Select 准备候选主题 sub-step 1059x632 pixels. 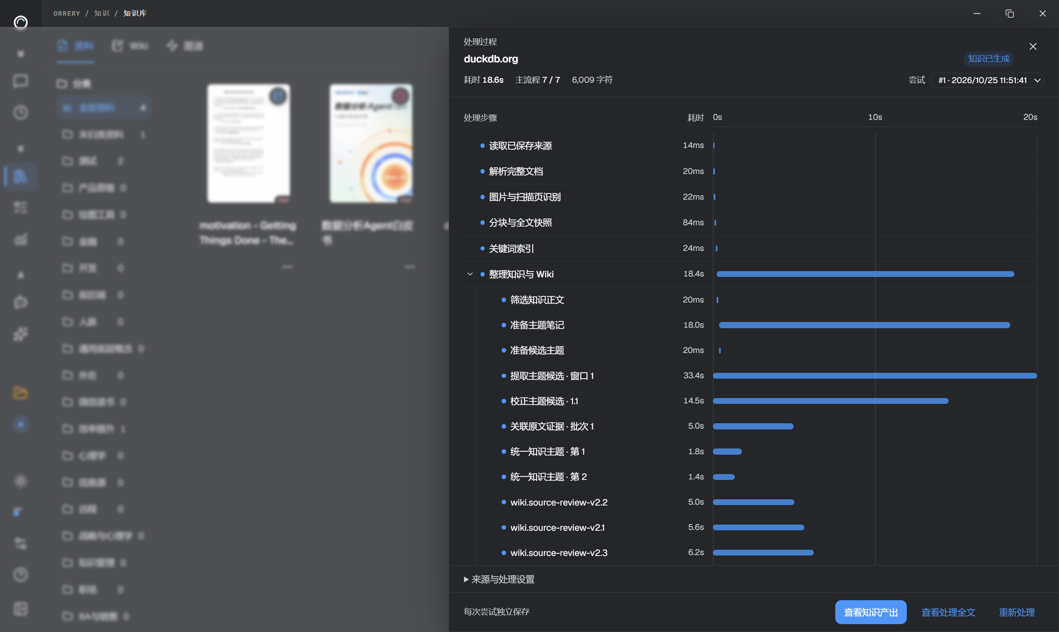tap(756, 350)
